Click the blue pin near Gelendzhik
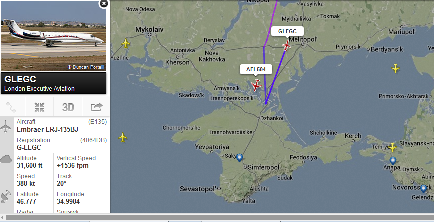 point(423,189)
